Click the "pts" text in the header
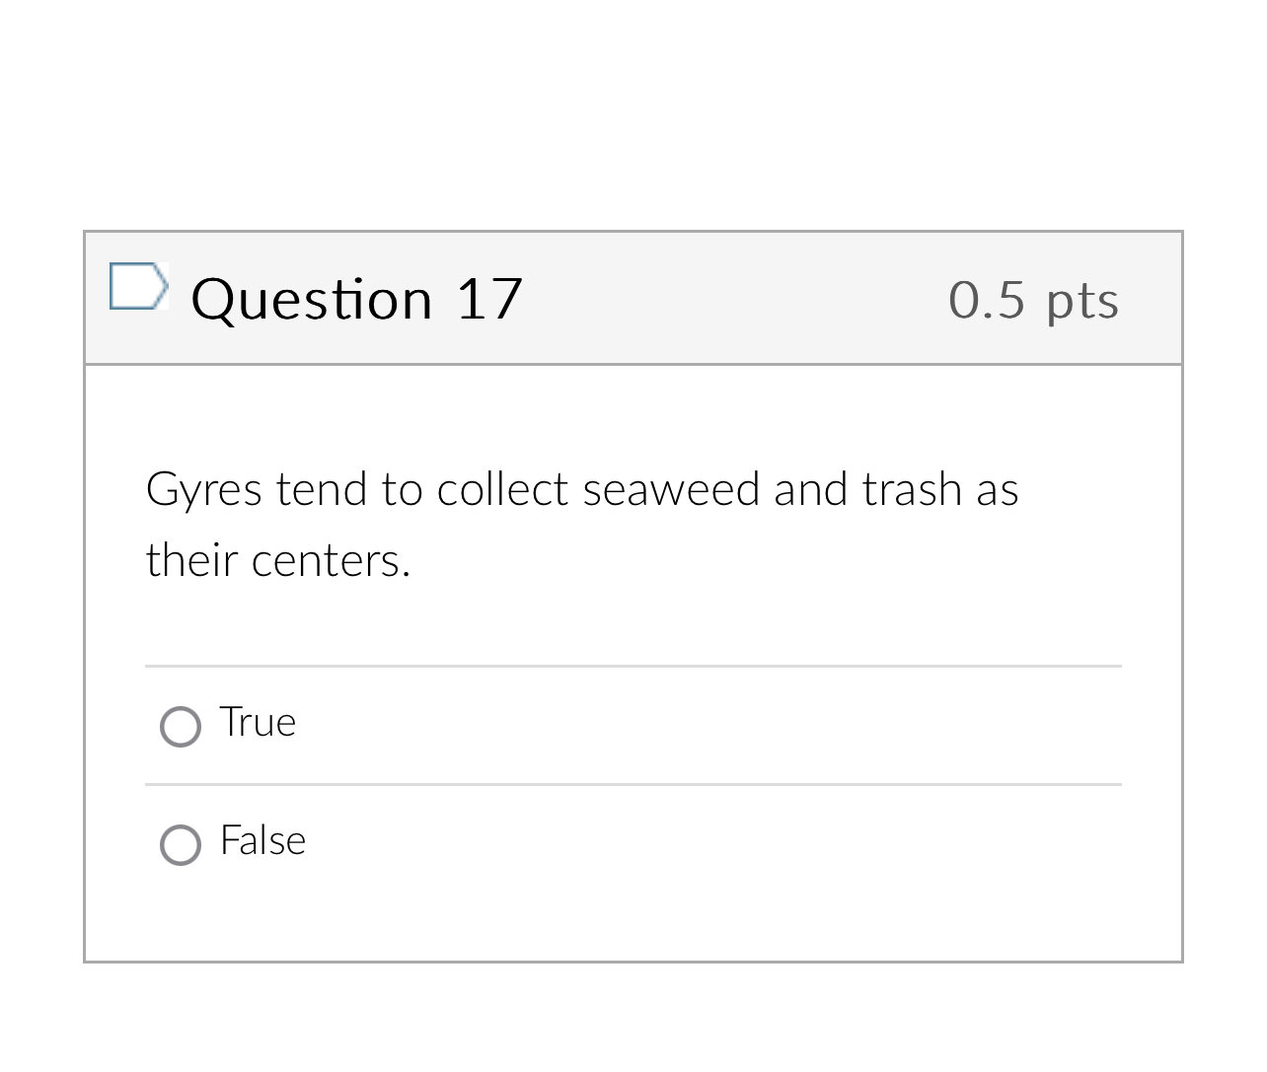This screenshot has height=1072, width=1267. pyautogui.click(x=1082, y=301)
